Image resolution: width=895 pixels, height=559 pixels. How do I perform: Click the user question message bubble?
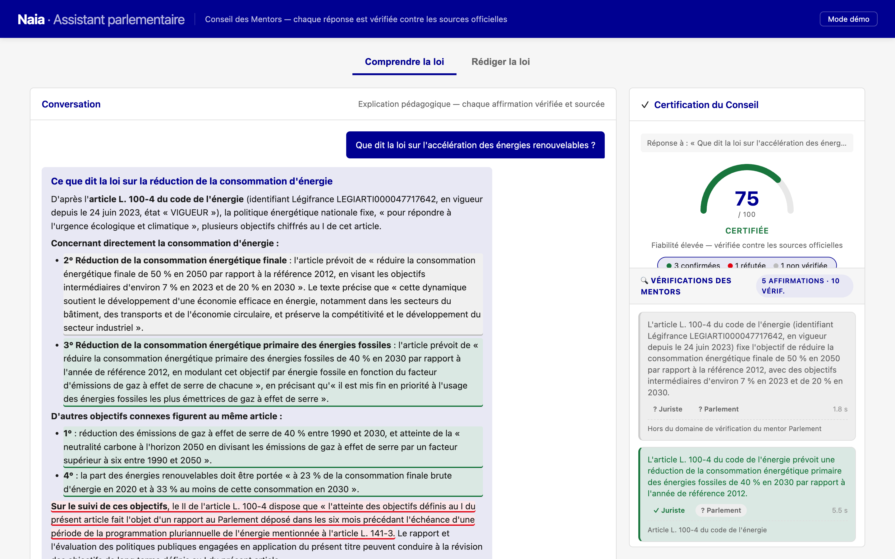(x=475, y=145)
